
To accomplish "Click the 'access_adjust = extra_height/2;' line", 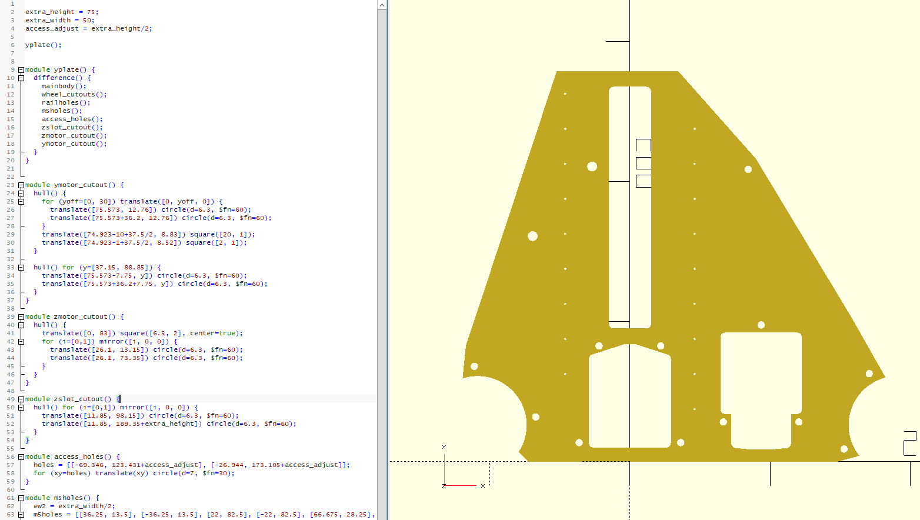I will (x=88, y=28).
